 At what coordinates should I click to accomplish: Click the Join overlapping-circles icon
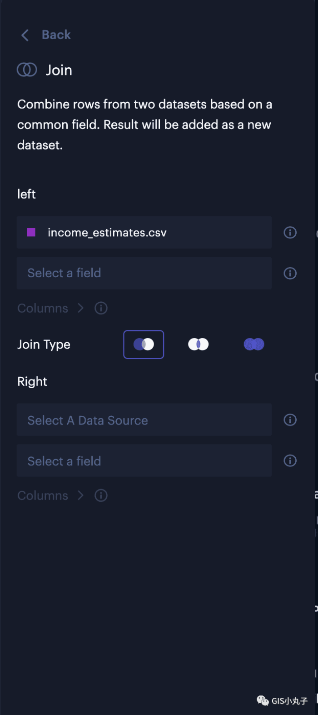(27, 70)
